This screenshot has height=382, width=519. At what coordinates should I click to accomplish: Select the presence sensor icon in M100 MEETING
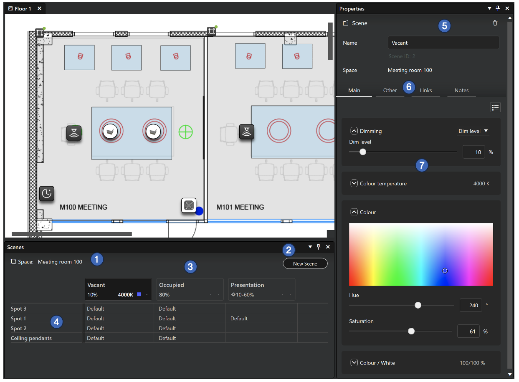coord(74,134)
